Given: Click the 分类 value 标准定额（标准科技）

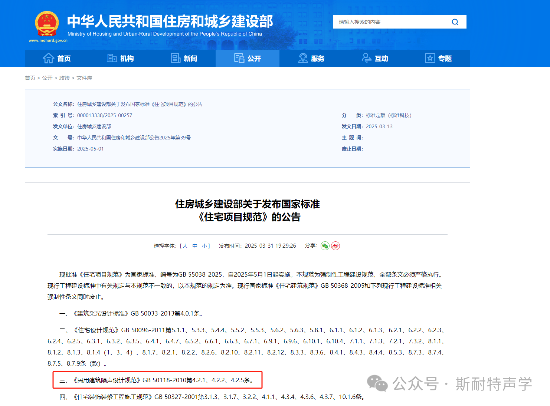Looking at the screenshot, I should 389,115.
